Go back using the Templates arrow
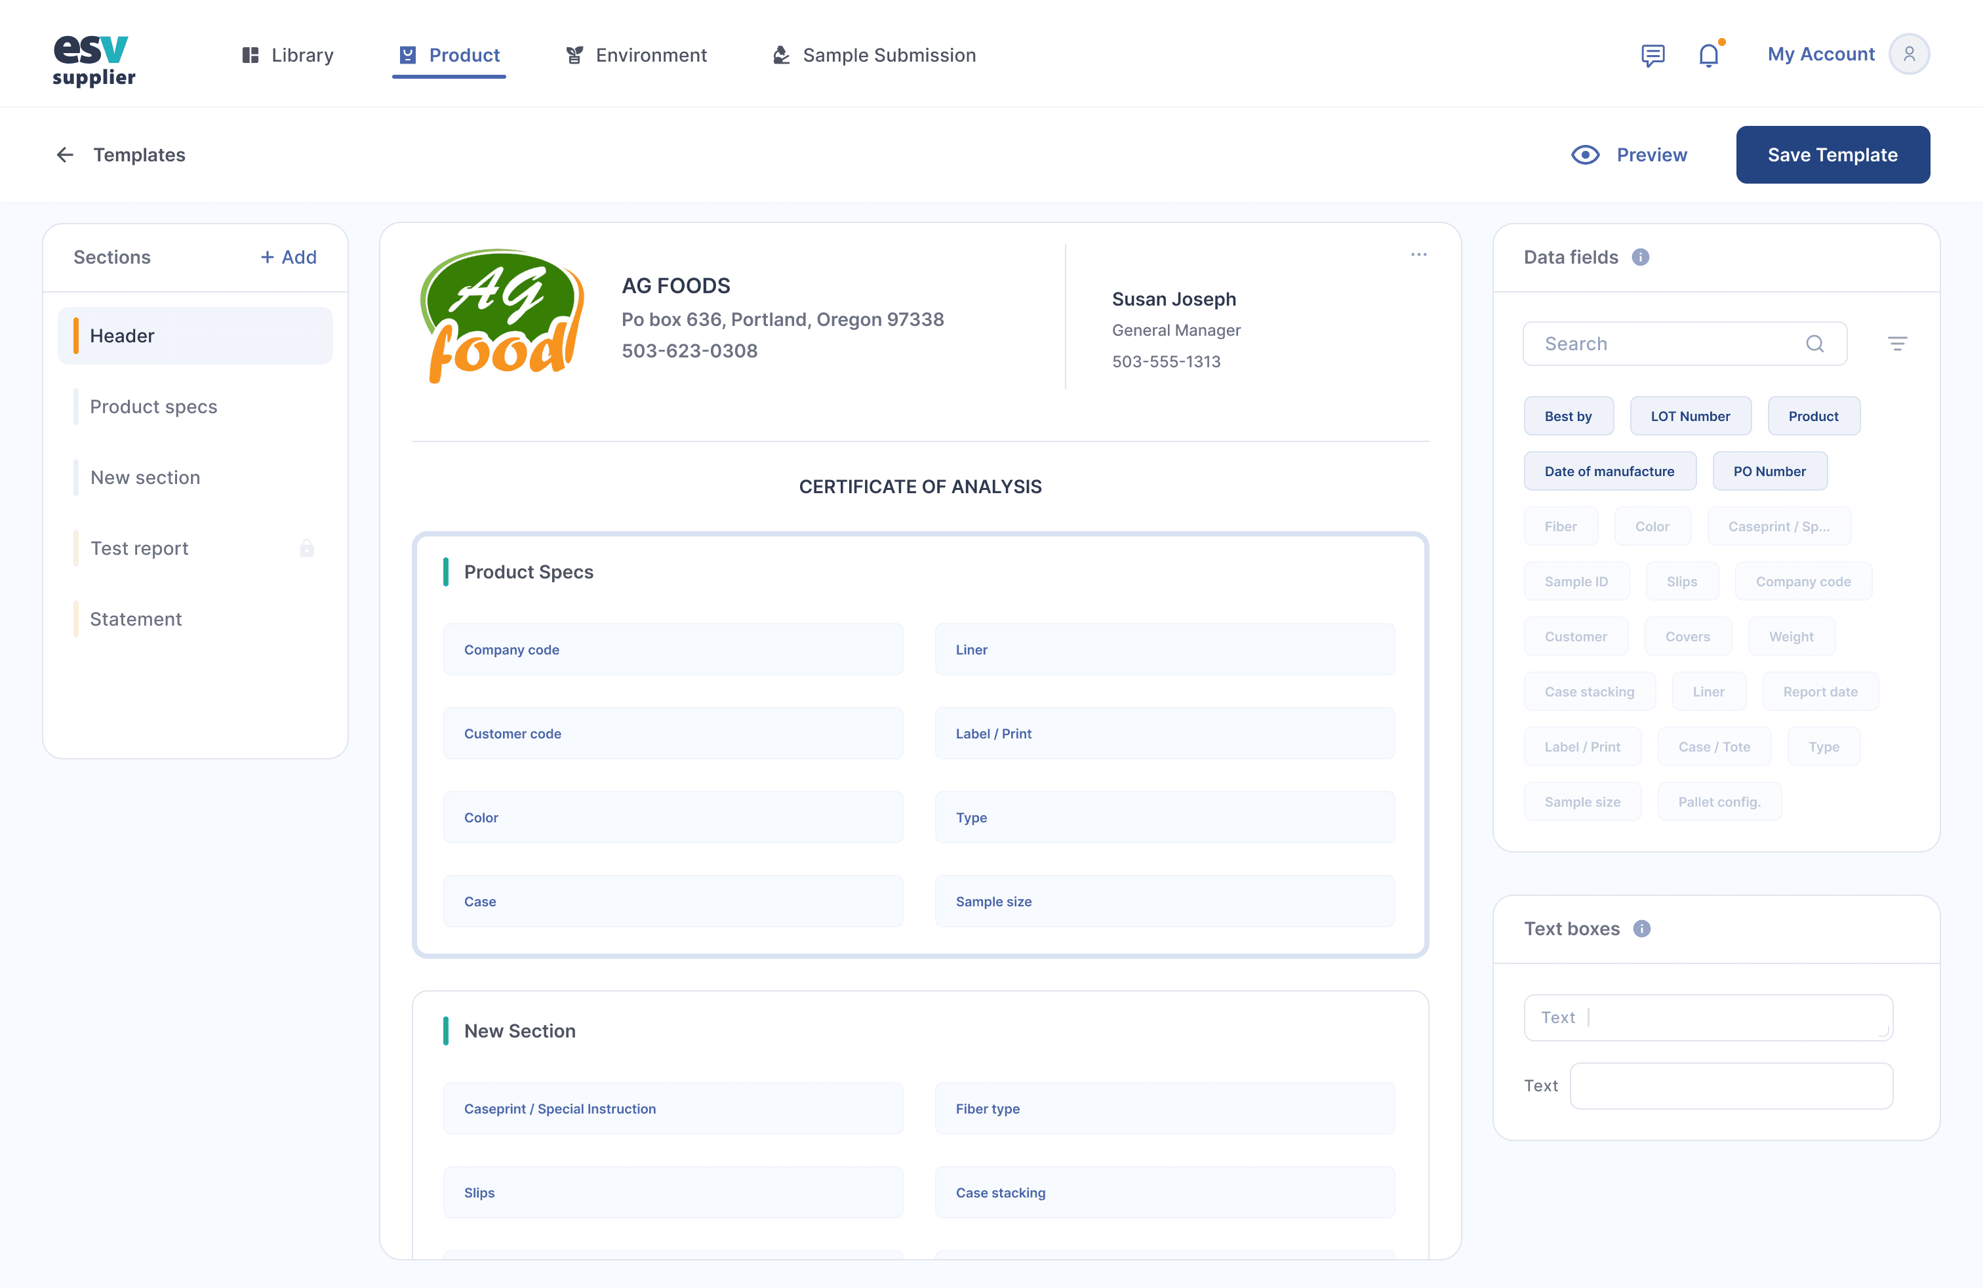Screen dimensions: 1983x1288 point(65,155)
